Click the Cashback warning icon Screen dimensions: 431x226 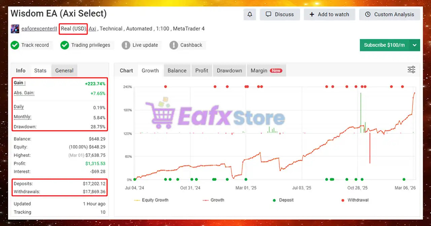pyautogui.click(x=174, y=45)
